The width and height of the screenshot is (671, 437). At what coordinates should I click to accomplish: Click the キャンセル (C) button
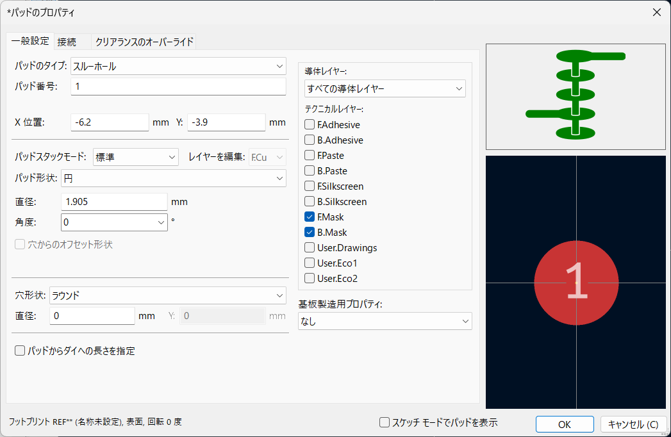tap(633, 424)
